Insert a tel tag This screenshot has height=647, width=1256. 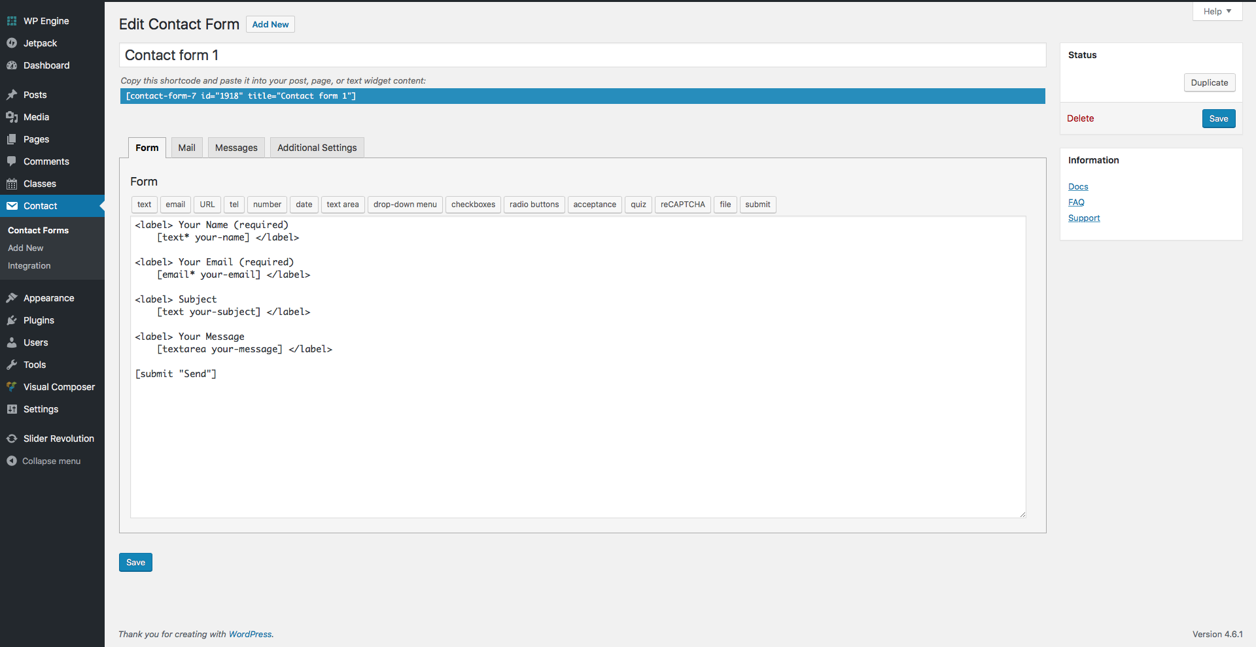point(234,205)
